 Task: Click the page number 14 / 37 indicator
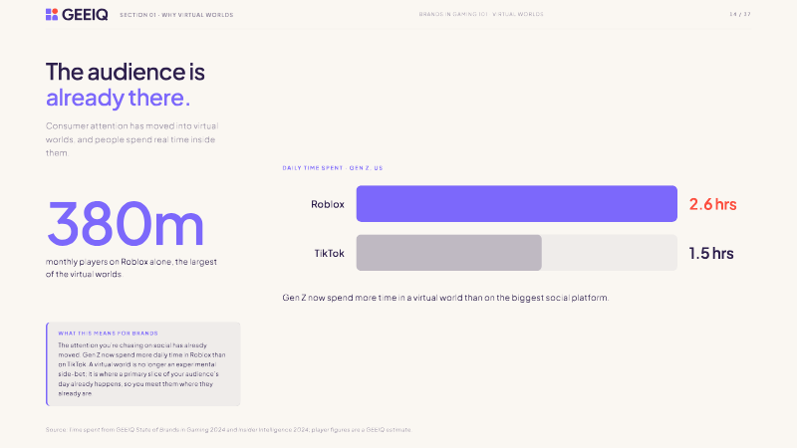coord(739,14)
